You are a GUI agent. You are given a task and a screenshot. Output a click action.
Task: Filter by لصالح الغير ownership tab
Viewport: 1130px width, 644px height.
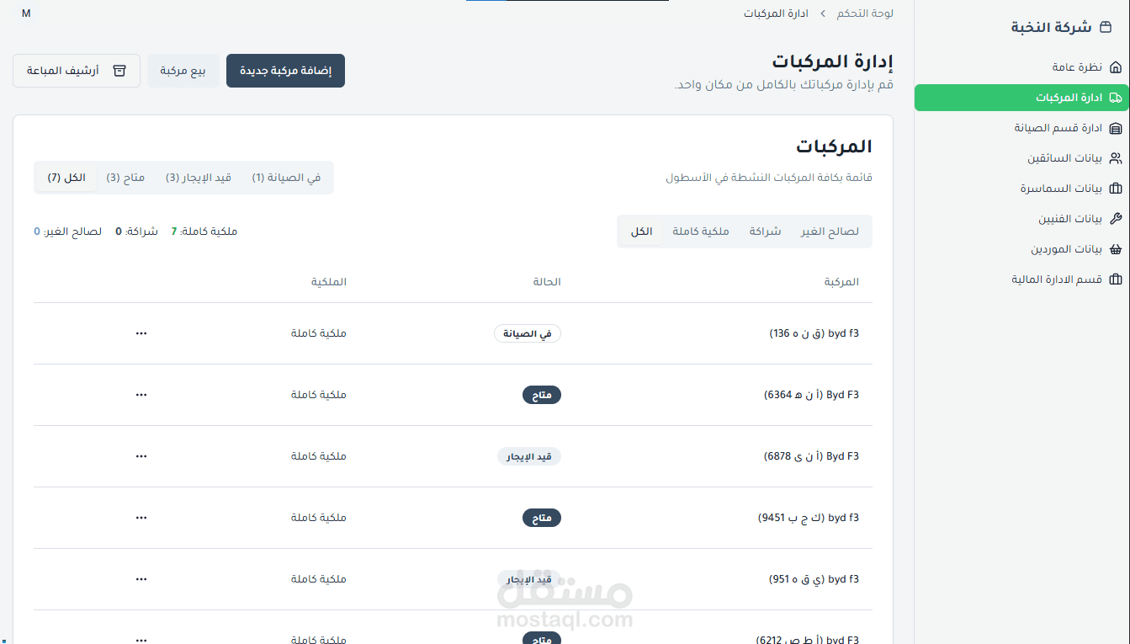point(830,232)
